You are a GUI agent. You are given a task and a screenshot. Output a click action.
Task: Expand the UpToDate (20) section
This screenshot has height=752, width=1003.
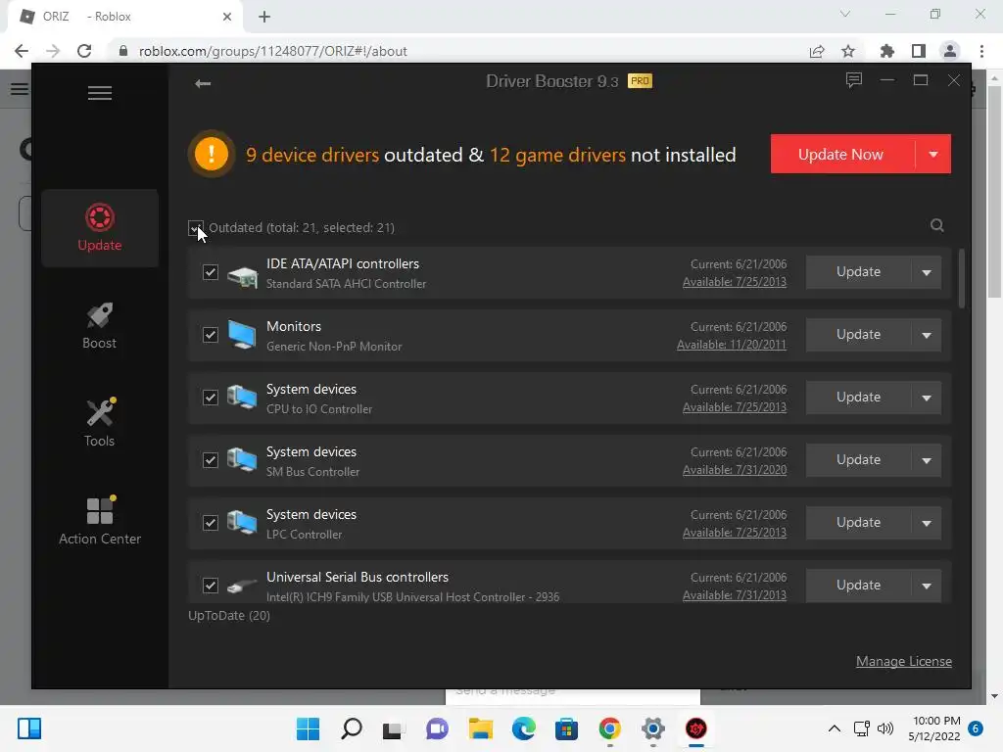(229, 616)
